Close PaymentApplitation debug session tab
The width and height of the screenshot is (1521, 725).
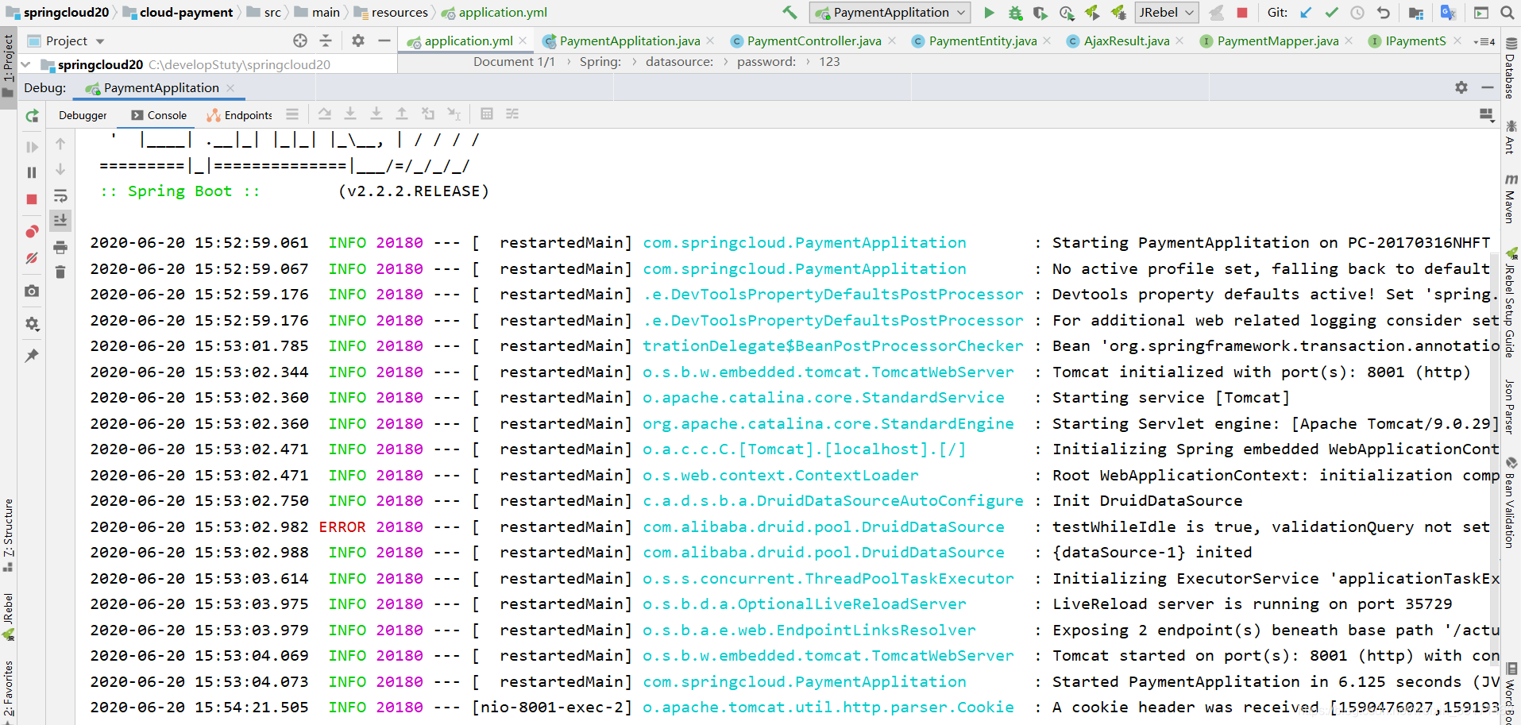(x=230, y=88)
